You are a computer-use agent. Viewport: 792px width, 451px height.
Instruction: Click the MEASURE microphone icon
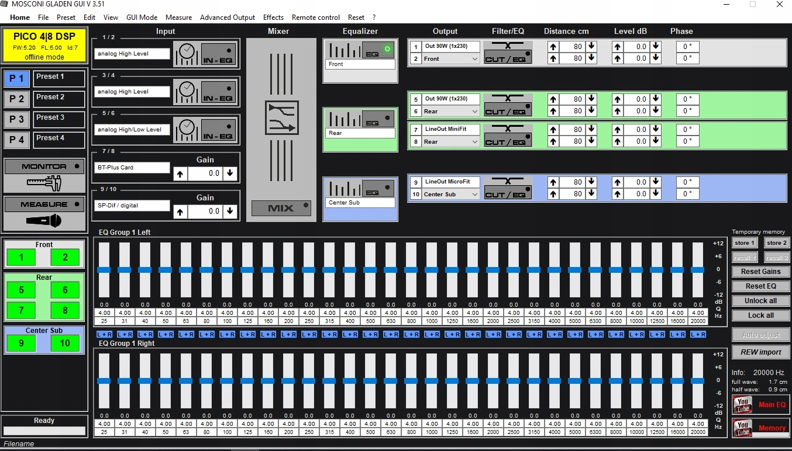[x=44, y=221]
